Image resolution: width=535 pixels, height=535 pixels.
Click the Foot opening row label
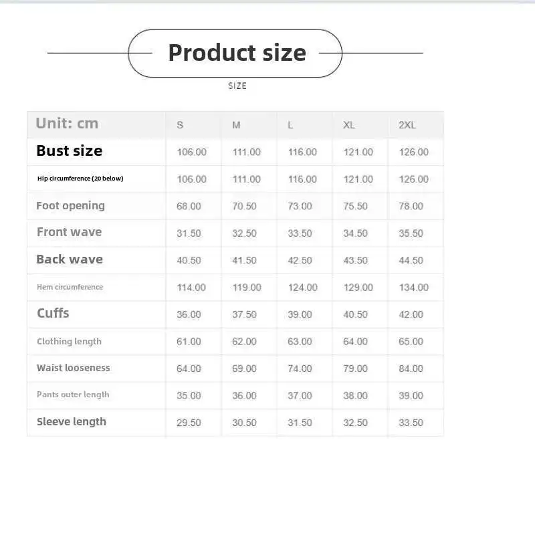70,206
